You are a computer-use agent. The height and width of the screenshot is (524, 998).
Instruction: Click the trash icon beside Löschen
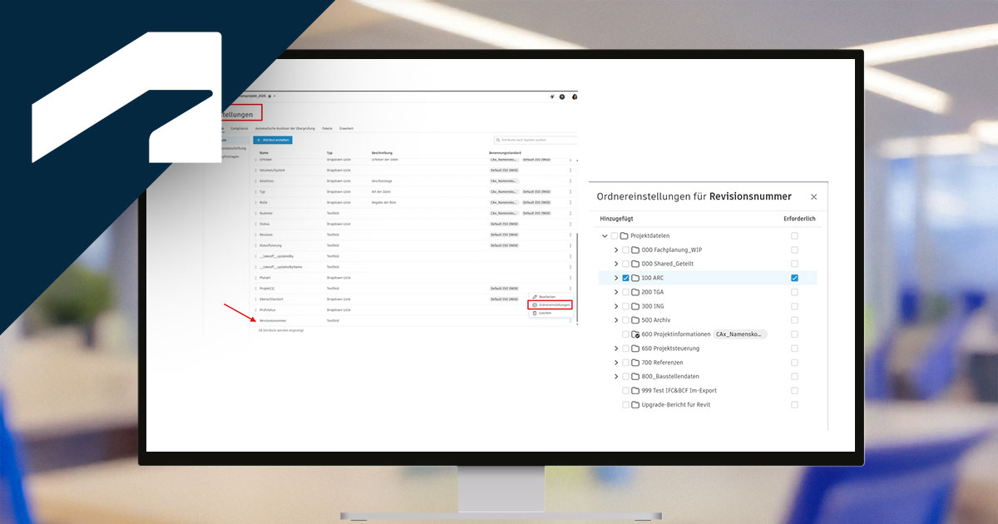point(535,313)
